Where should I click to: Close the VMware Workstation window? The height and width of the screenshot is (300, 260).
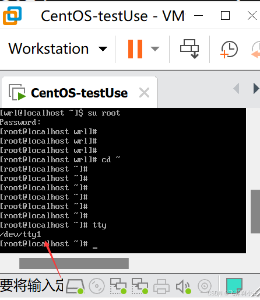click(252, 16)
